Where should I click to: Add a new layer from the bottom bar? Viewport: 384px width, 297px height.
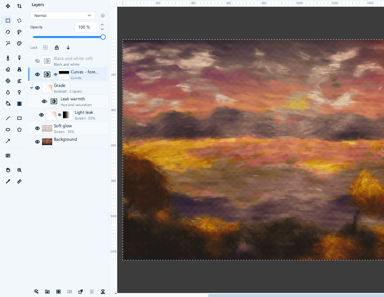pyautogui.click(x=36, y=291)
